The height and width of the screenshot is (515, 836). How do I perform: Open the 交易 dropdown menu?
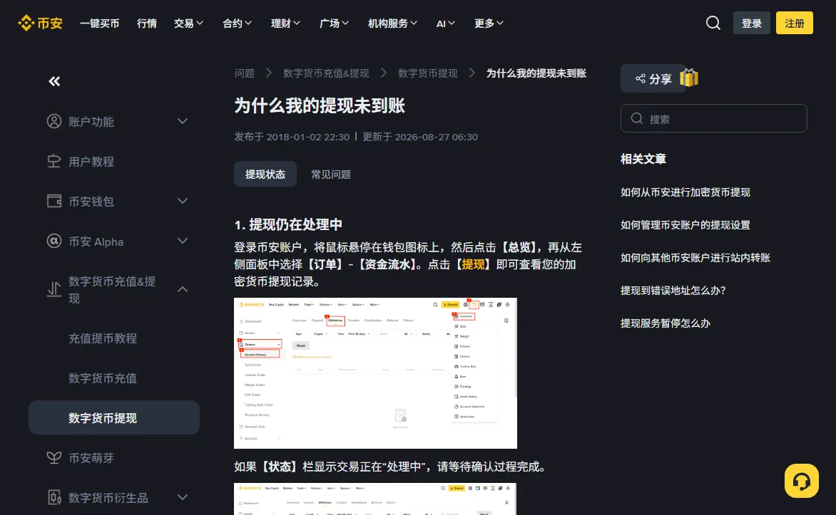coord(189,24)
